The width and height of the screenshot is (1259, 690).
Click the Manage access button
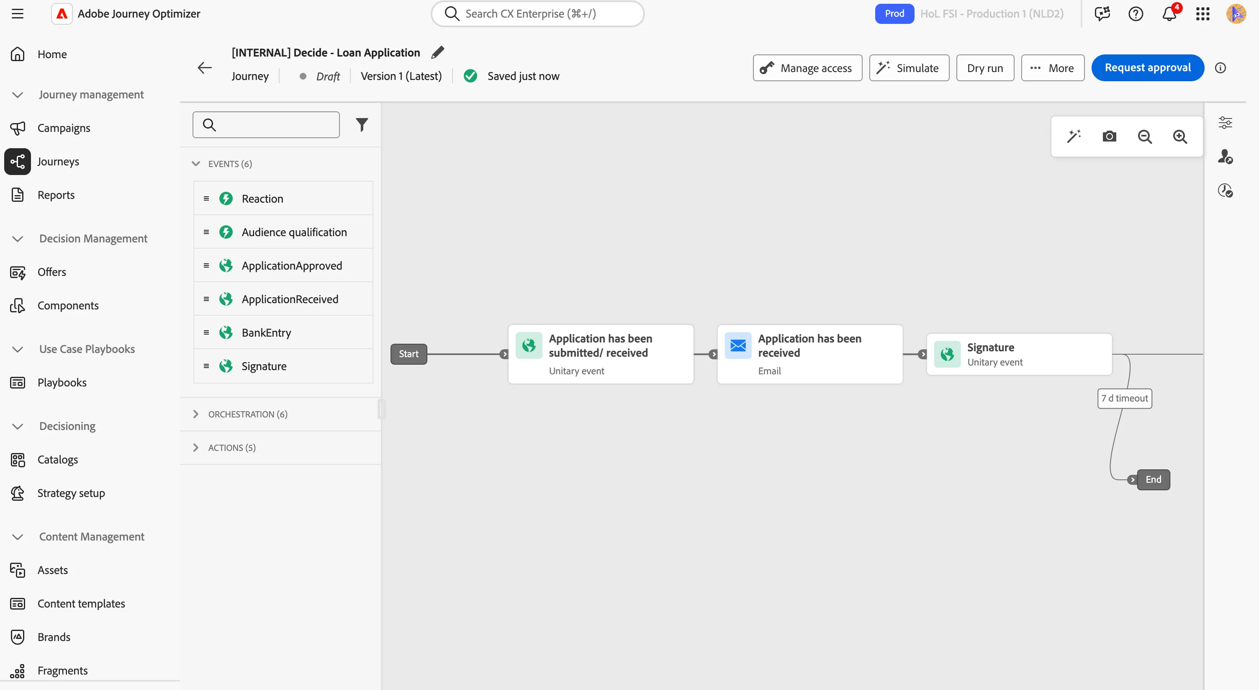(x=807, y=68)
